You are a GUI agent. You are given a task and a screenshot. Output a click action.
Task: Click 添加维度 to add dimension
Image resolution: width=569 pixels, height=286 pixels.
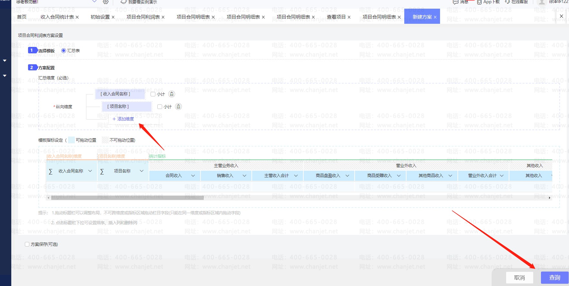click(x=123, y=119)
